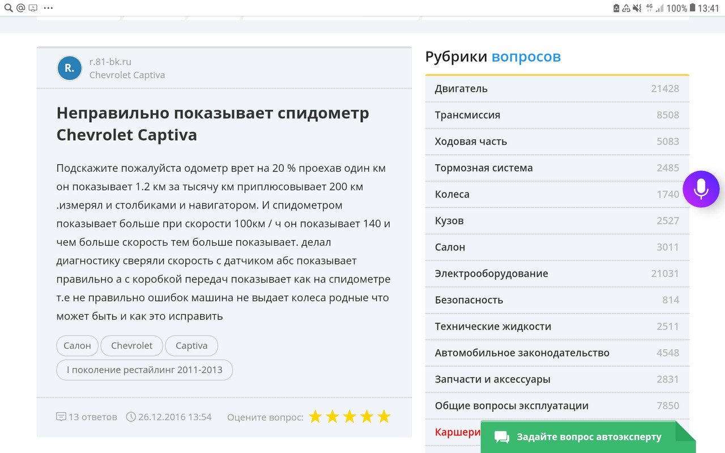Open the question title Неправильно показывает спидометр

pos(213,124)
